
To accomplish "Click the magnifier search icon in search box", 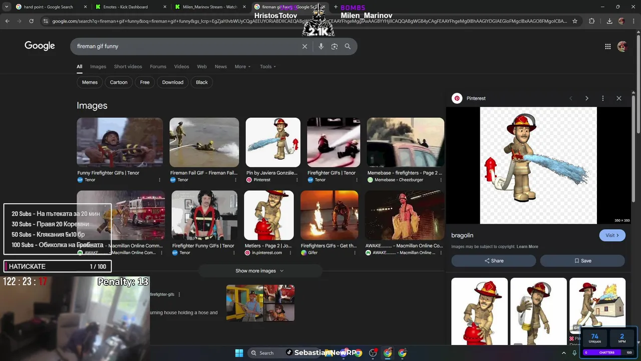I will pyautogui.click(x=348, y=46).
